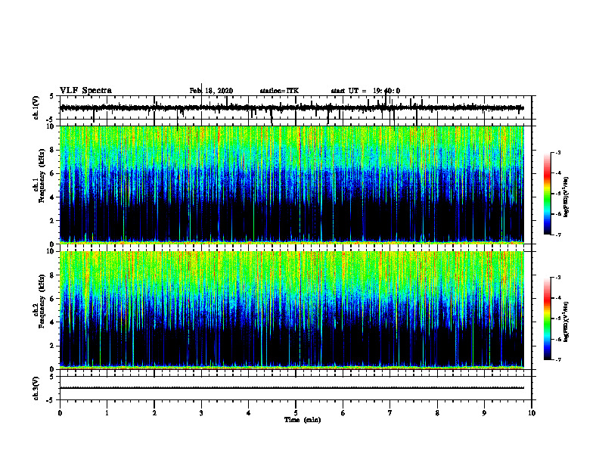Click the "5" voltage tick of ch.1 waveform

click(x=52, y=96)
